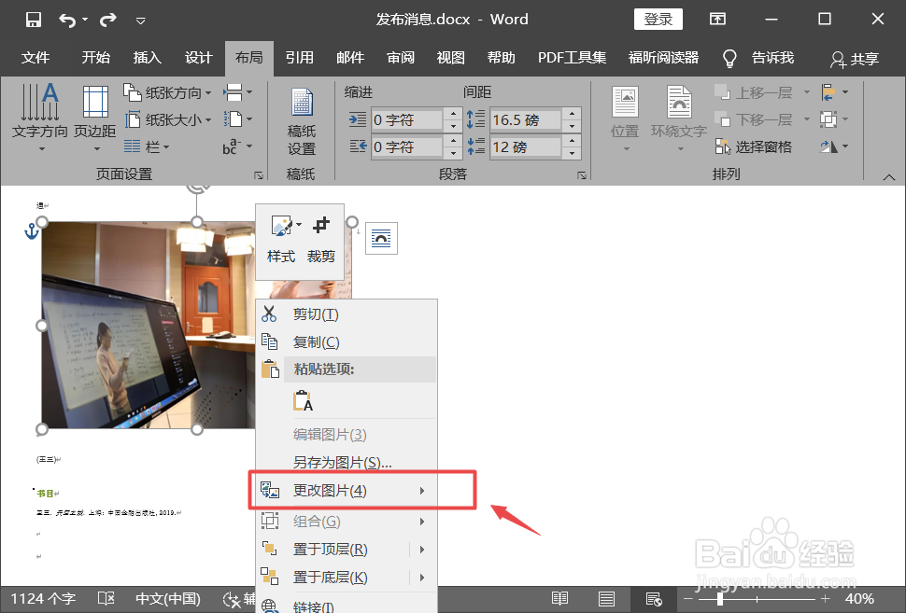906x613 pixels.
Task: Increase spacing before with up spinner
Action: 572,114
